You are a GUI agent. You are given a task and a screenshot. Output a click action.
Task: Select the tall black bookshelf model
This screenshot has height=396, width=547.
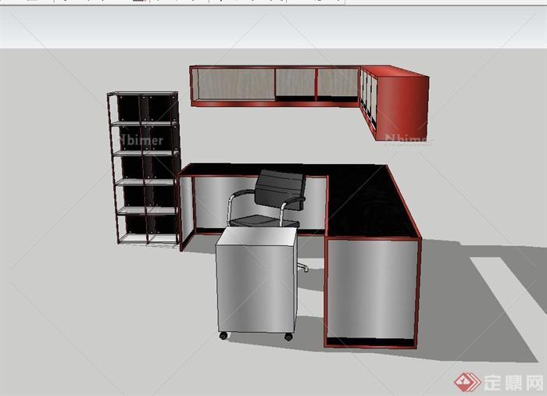tap(144, 168)
